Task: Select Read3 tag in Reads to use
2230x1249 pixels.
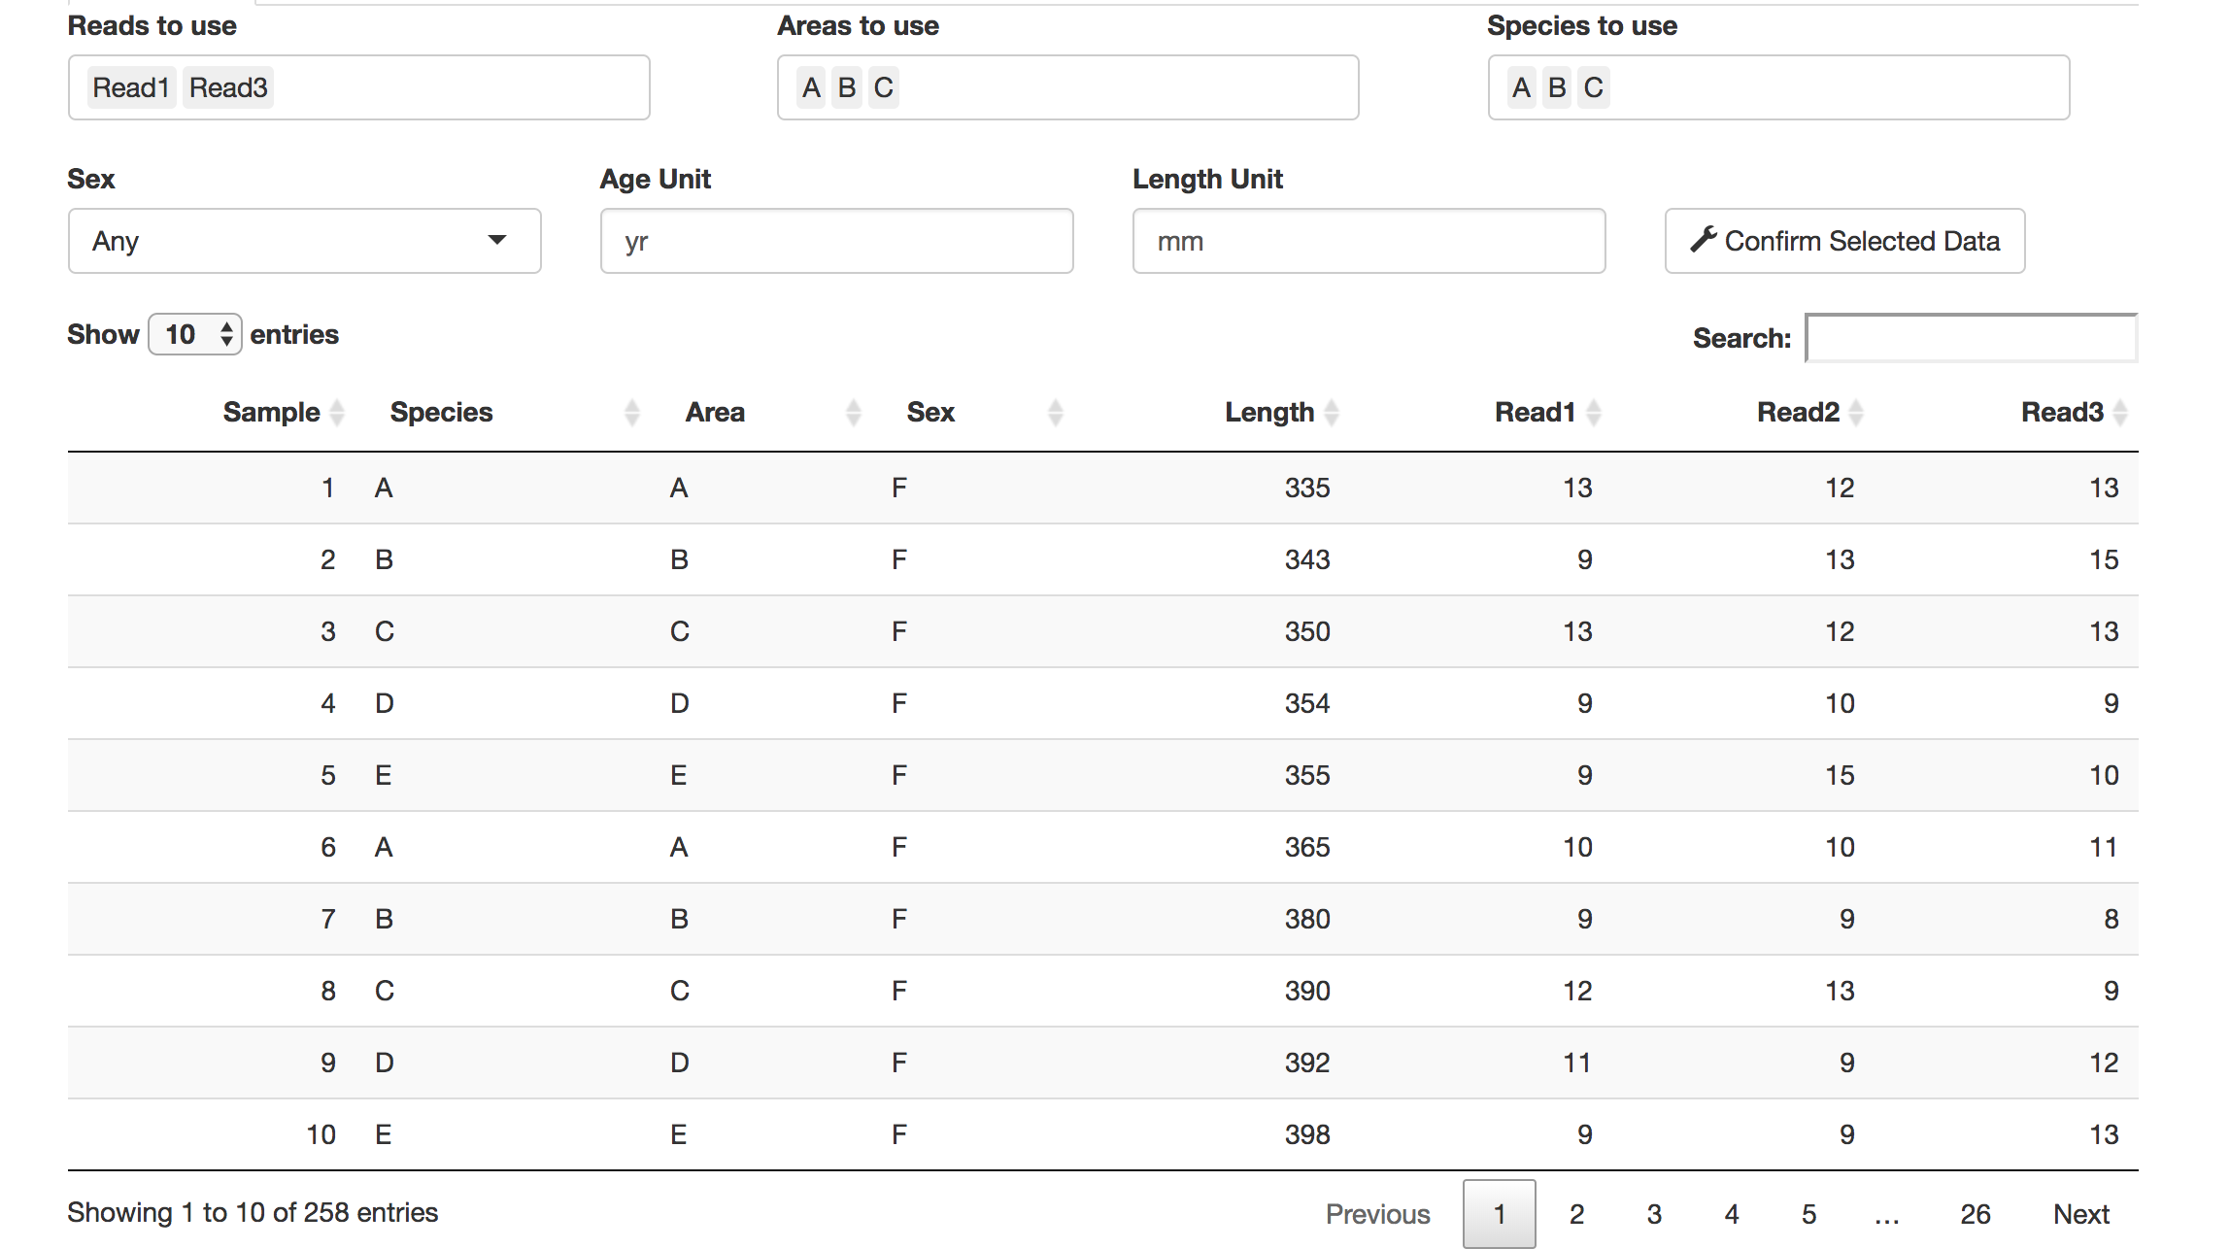Action: click(228, 87)
